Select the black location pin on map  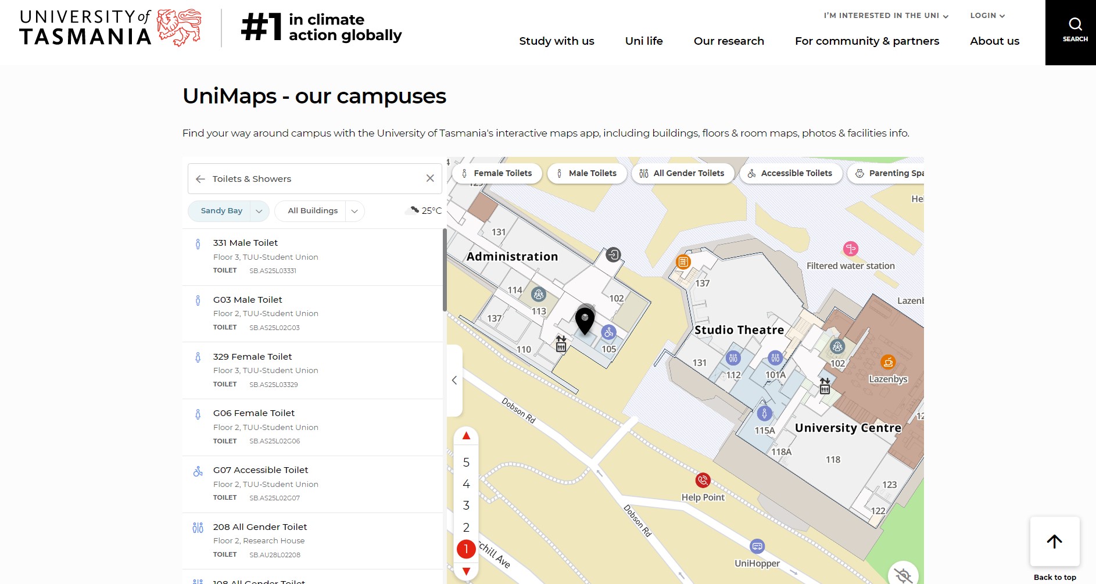[585, 321]
